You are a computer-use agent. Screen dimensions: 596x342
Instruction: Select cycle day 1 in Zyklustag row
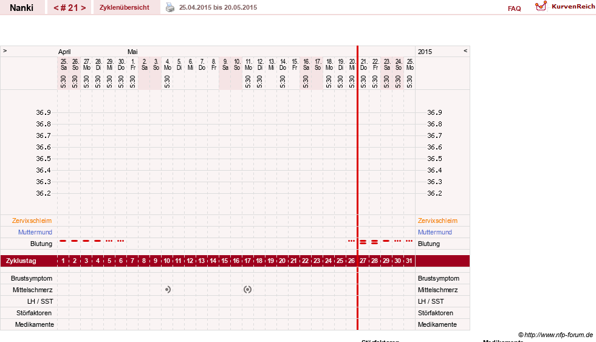(63, 261)
